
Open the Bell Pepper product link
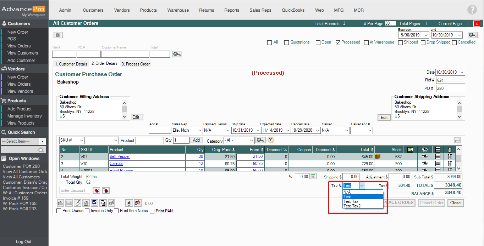coord(120,156)
